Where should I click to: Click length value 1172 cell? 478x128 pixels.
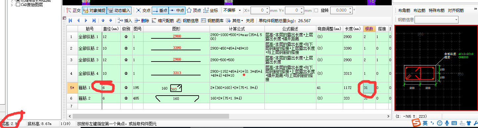(353, 88)
